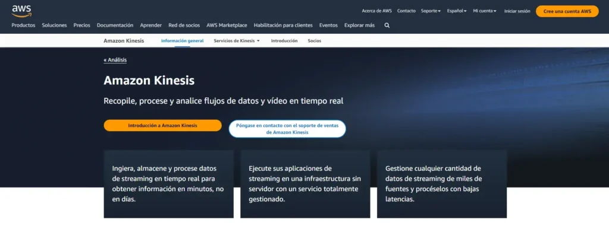Select the Información general tab
609x229 pixels.
click(182, 41)
